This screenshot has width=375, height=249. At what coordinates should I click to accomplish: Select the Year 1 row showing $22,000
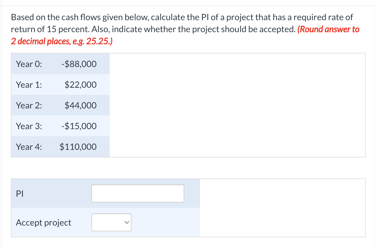pyautogui.click(x=60, y=84)
